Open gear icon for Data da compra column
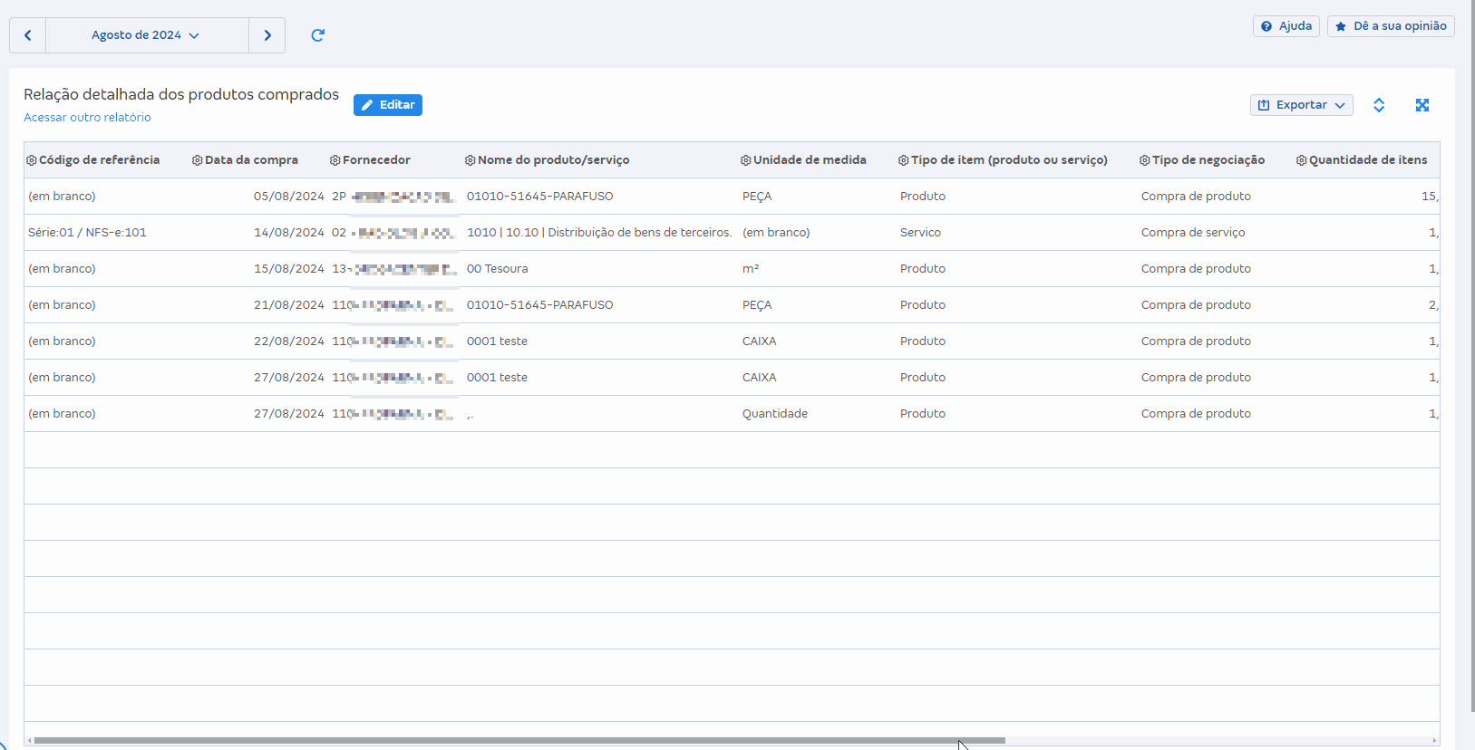Image resolution: width=1475 pixels, height=750 pixels. tap(197, 160)
